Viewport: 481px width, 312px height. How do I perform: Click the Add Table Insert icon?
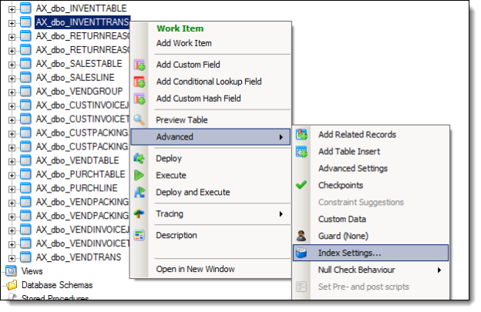pos(301,152)
